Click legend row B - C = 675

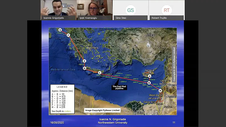(x=58, y=96)
